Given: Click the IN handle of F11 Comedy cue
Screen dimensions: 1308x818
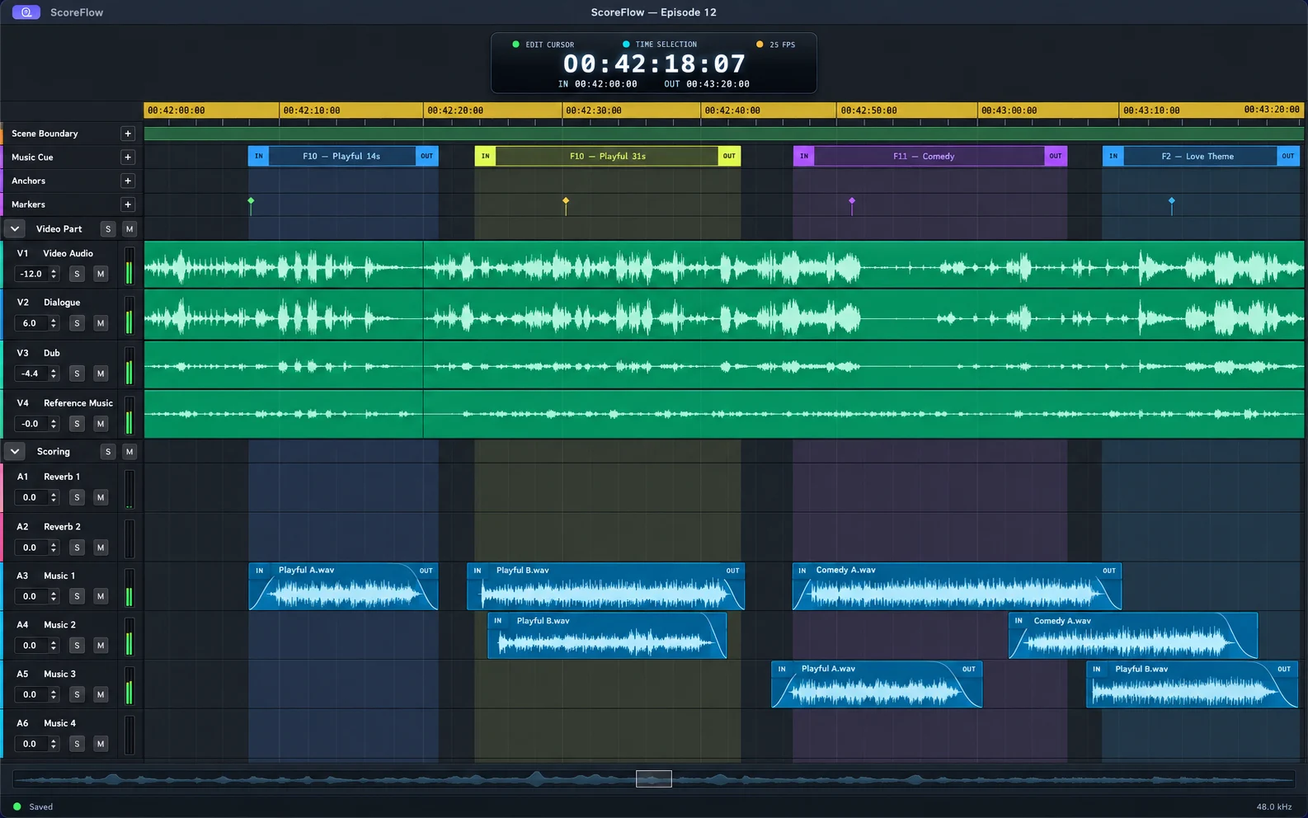Looking at the screenshot, I should [804, 156].
